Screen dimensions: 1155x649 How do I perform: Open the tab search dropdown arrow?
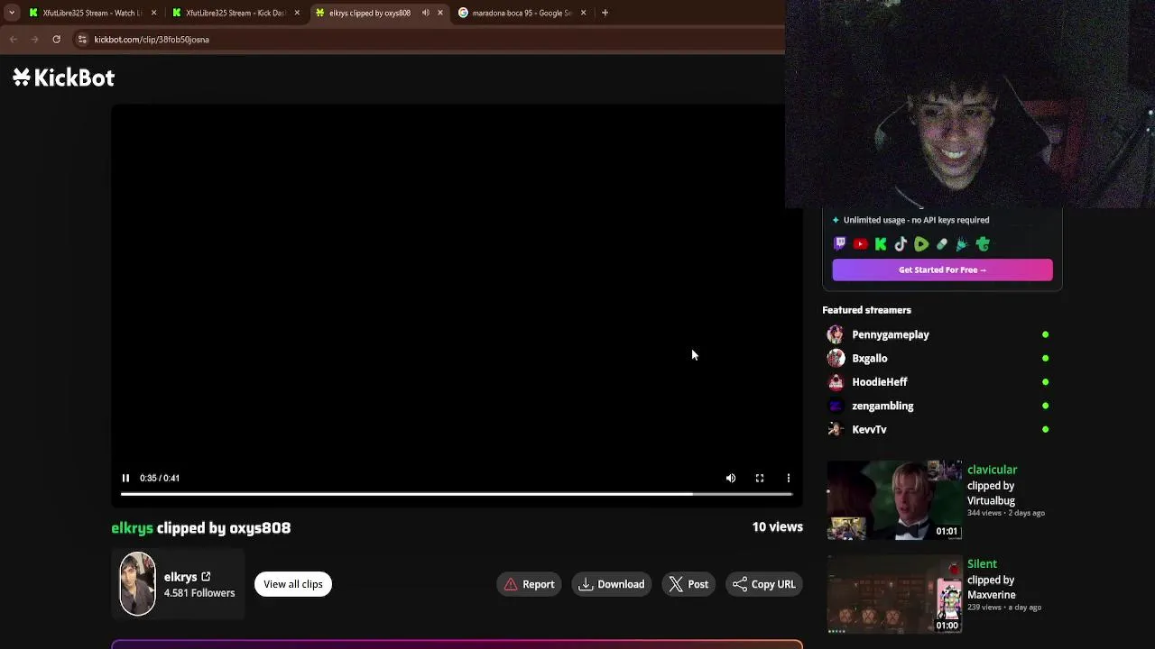11,13
